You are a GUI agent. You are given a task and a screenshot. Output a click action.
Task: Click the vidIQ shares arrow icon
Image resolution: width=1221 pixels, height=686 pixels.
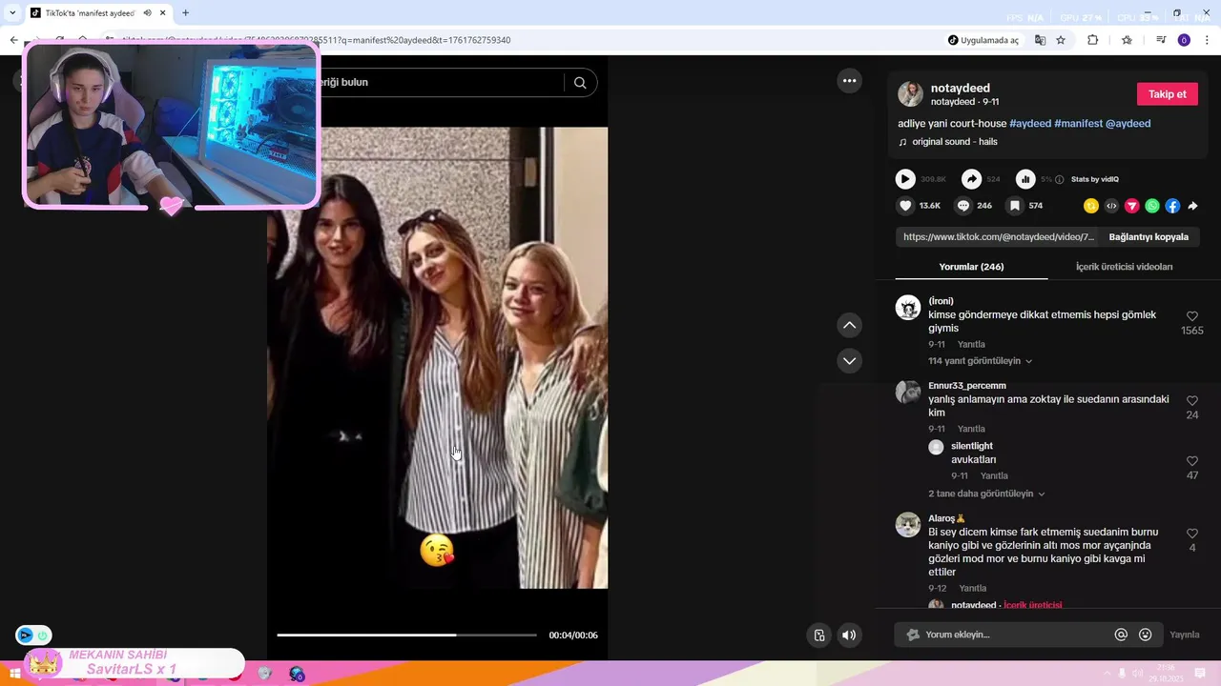(971, 179)
